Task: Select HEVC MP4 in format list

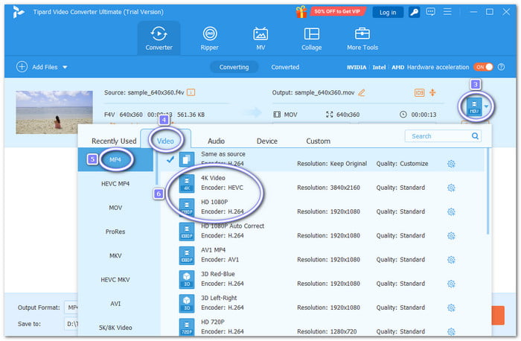Action: coord(115,183)
